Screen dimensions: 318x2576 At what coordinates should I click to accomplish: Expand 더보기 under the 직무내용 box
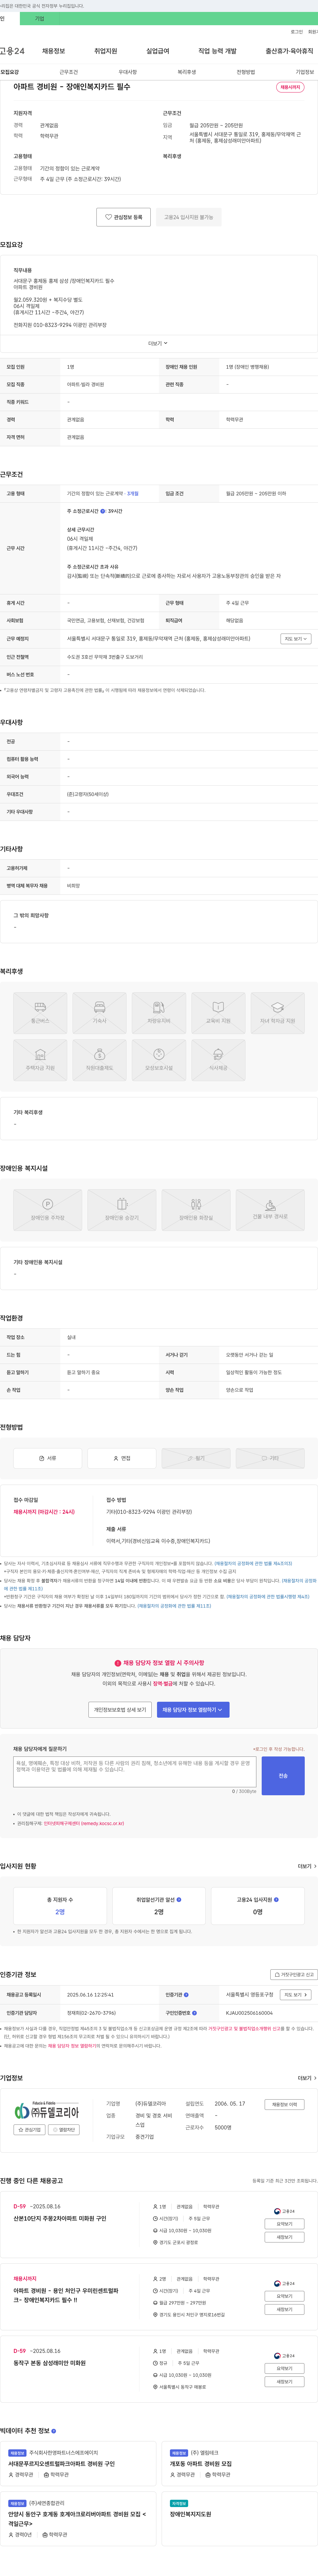[x=158, y=343]
